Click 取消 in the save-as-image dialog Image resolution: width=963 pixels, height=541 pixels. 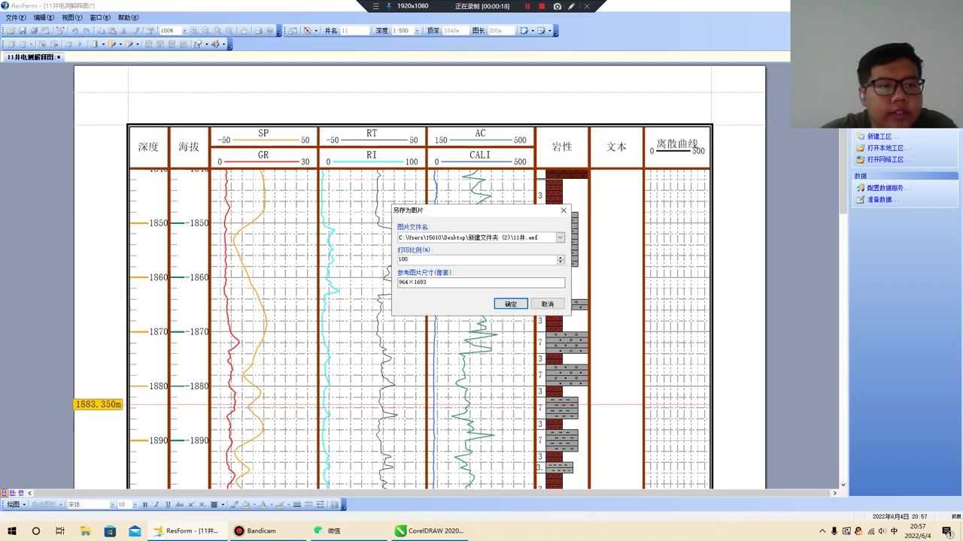tap(548, 304)
